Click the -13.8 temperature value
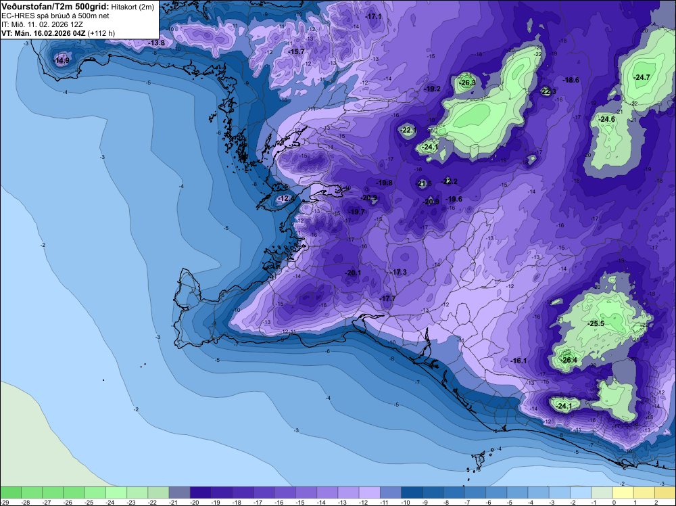Viewport: 676px width, 506px height. point(157,43)
